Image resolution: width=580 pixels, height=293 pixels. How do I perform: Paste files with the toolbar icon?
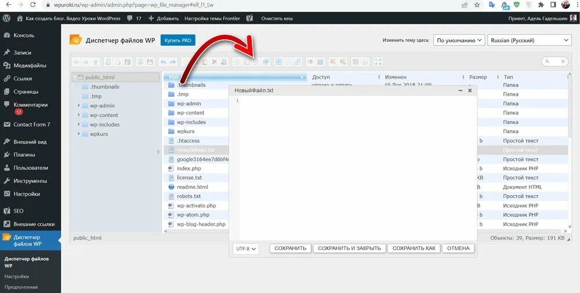(205, 62)
